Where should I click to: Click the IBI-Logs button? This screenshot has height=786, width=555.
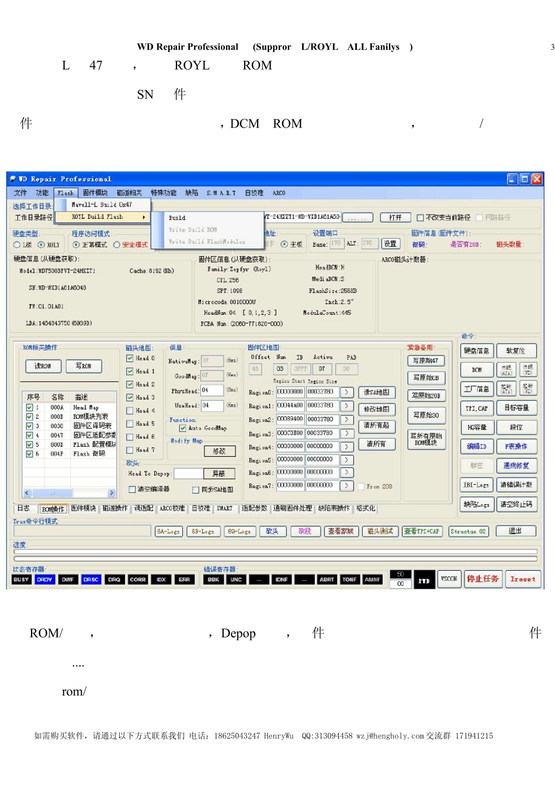point(477,485)
